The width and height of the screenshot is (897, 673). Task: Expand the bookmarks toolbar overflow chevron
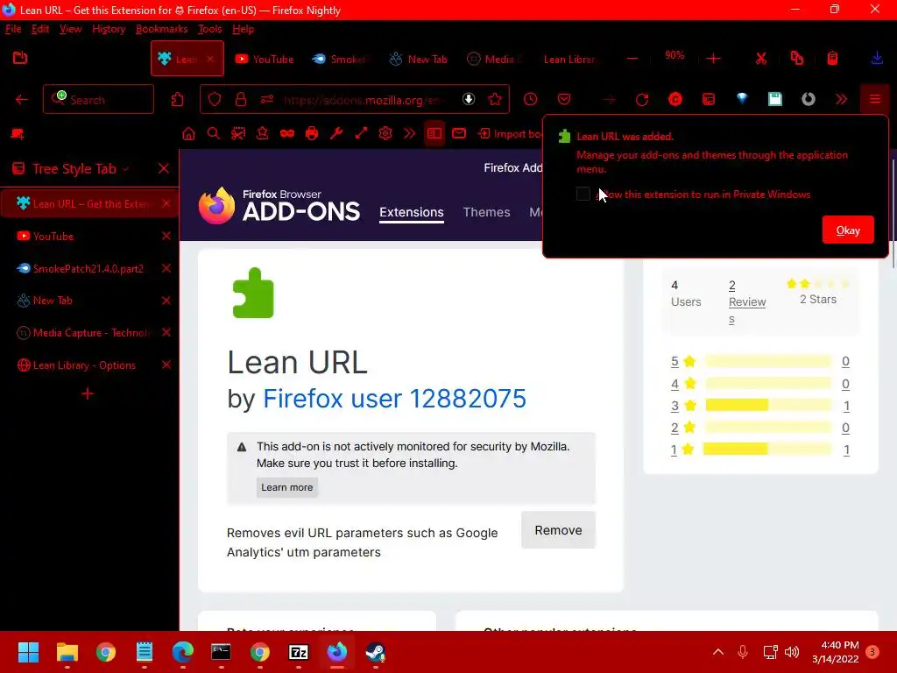410,134
